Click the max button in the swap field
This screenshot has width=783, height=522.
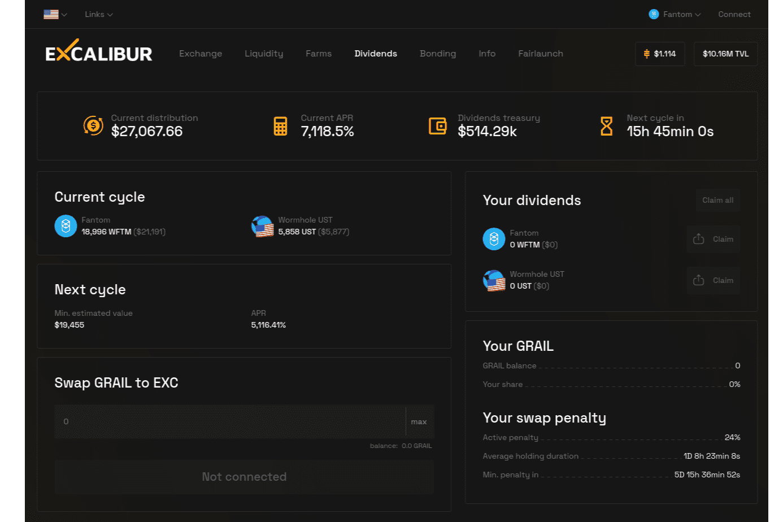419,421
